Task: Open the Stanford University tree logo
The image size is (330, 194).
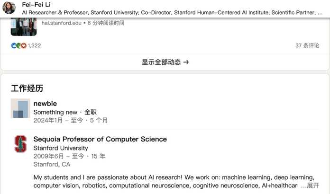Action: coord(20,143)
